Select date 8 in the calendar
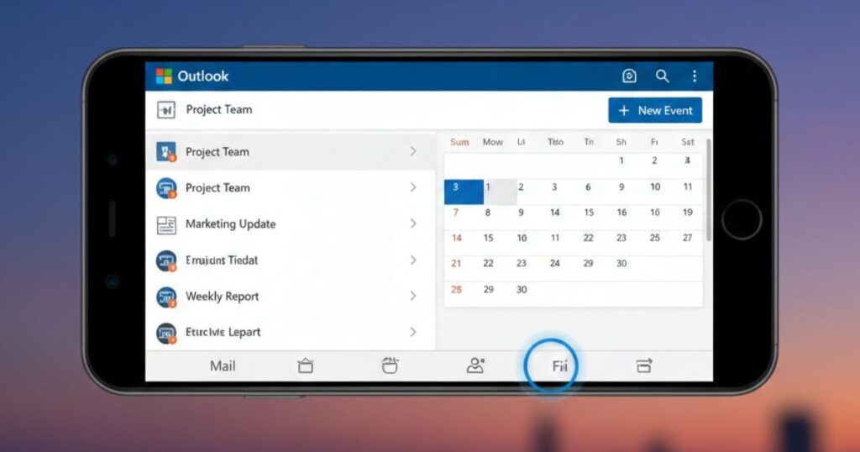 488,213
